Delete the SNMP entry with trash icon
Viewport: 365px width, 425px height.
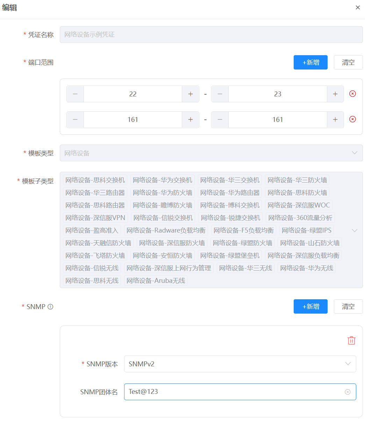(351, 340)
